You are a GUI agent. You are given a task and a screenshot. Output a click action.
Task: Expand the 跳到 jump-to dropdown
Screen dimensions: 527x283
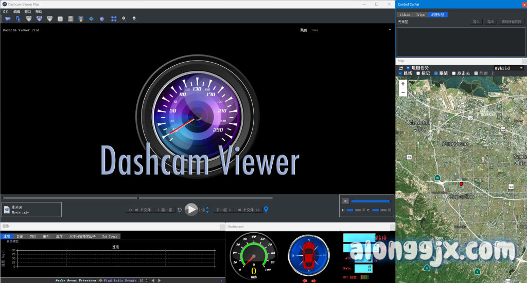point(390,30)
